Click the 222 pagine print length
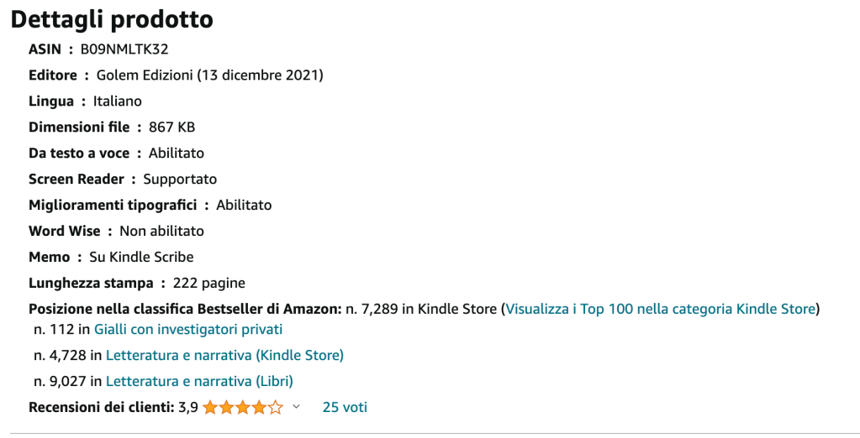The height and width of the screenshot is (438, 860). point(208,283)
